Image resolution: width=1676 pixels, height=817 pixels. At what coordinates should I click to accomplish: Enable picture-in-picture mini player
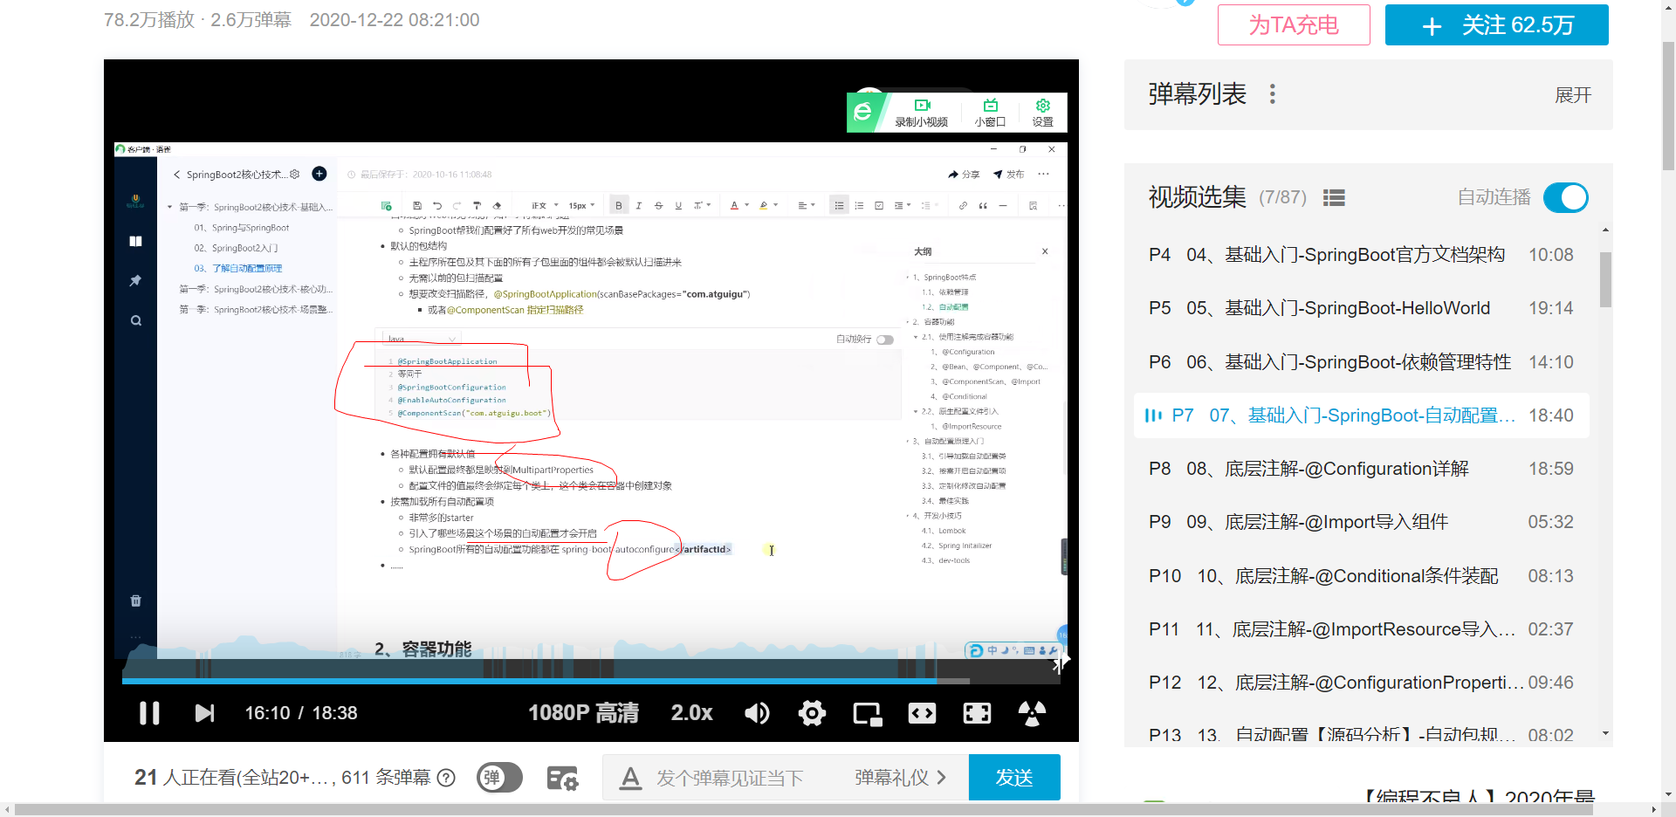tap(868, 713)
